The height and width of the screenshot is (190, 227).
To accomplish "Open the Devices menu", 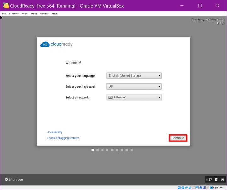I will click(x=44, y=14).
